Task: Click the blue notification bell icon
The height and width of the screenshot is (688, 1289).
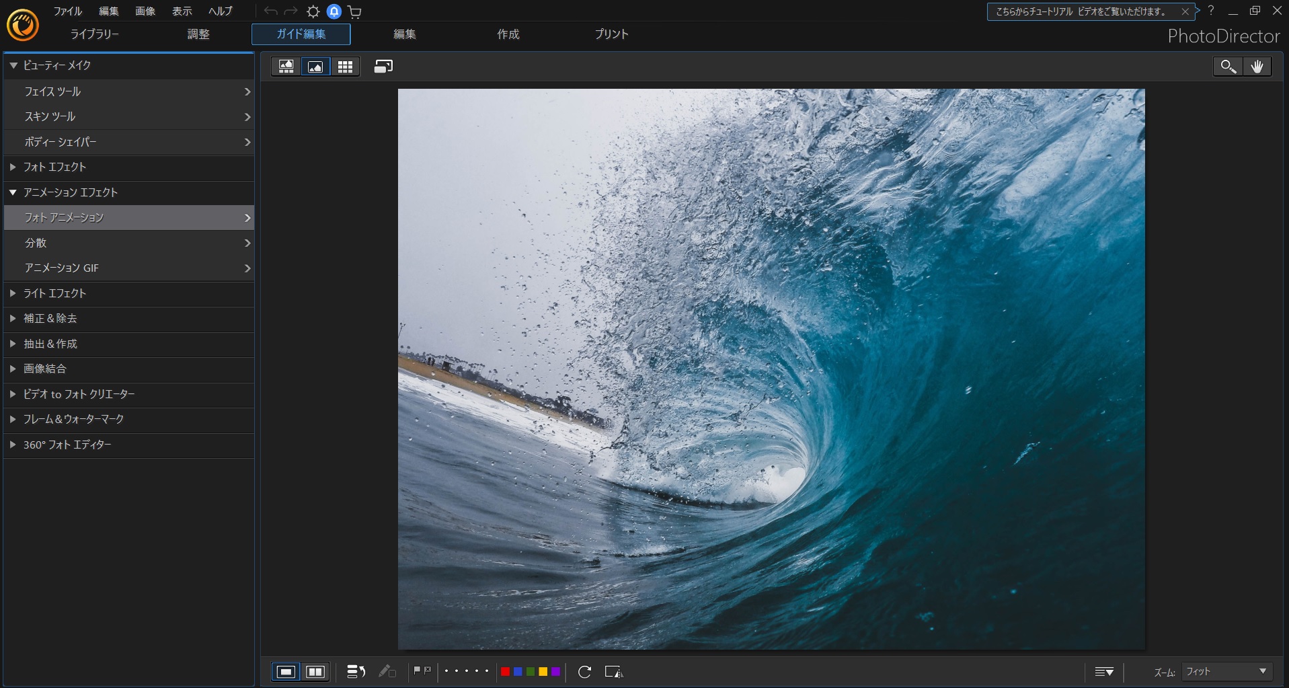Action: coord(334,11)
